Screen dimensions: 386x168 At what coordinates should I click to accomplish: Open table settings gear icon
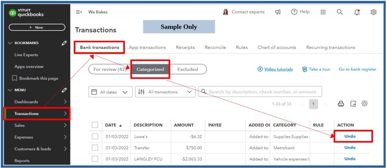[x=365, y=103]
